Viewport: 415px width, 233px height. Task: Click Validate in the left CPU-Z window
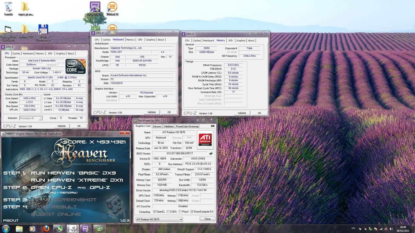tap(61, 126)
